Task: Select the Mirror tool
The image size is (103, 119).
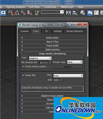Action: pos(68,13)
